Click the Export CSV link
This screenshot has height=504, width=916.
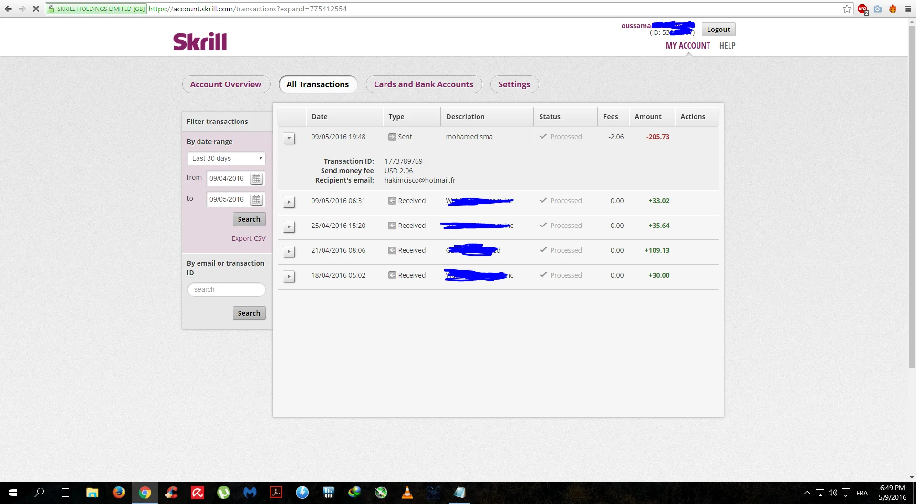click(x=248, y=238)
